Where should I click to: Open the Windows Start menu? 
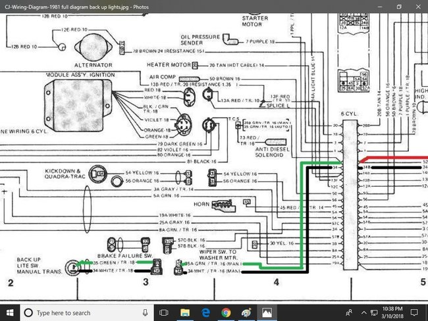[x=10, y=312]
